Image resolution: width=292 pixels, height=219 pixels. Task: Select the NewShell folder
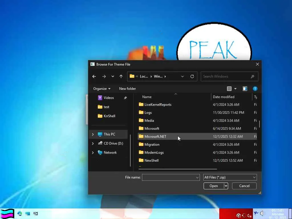tap(151, 161)
